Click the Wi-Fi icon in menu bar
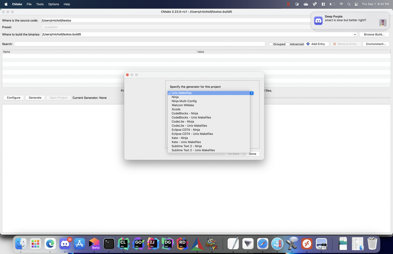The image size is (393, 254). pyautogui.click(x=341, y=4)
